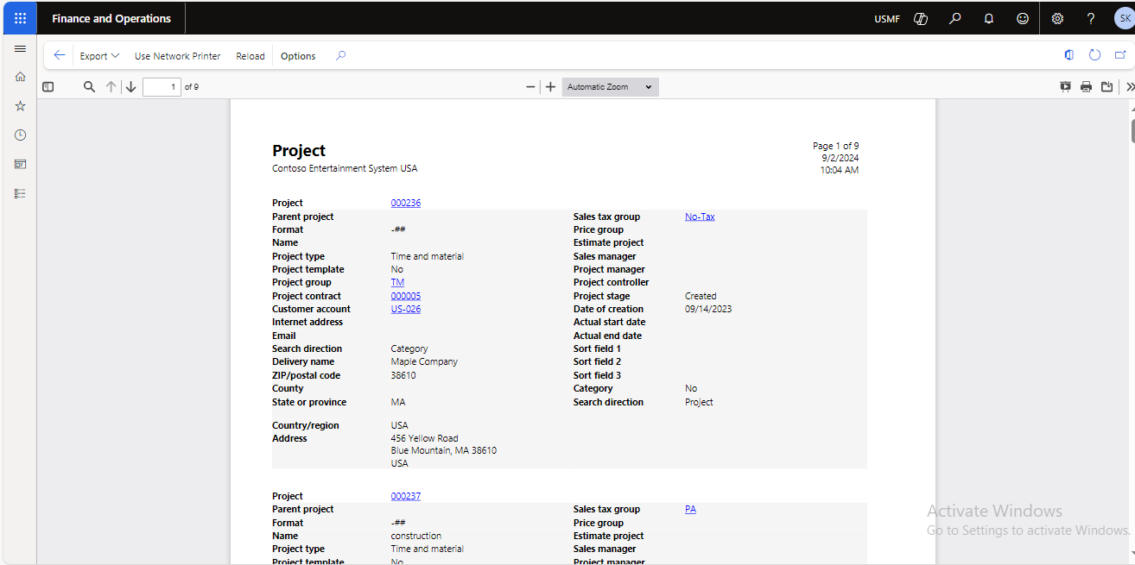Image resolution: width=1135 pixels, height=565 pixels.
Task: Open the Favorites star in sidebar
Action: pyautogui.click(x=20, y=106)
